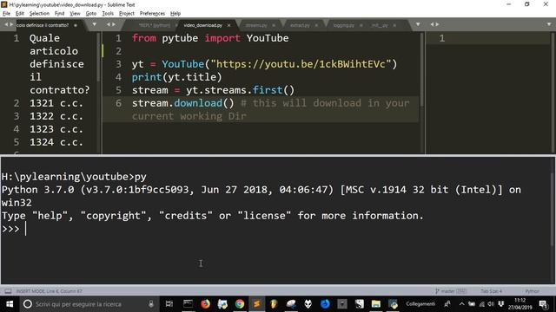Open middle pane tab list dropdown
The height and width of the screenshot is (312, 556).
pyautogui.click(x=418, y=24)
